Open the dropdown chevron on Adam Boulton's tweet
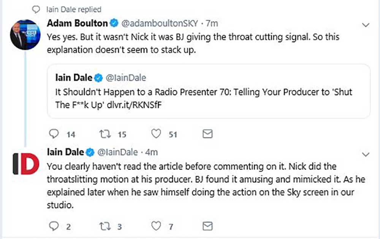The height and width of the screenshot is (239, 380). (x=366, y=25)
